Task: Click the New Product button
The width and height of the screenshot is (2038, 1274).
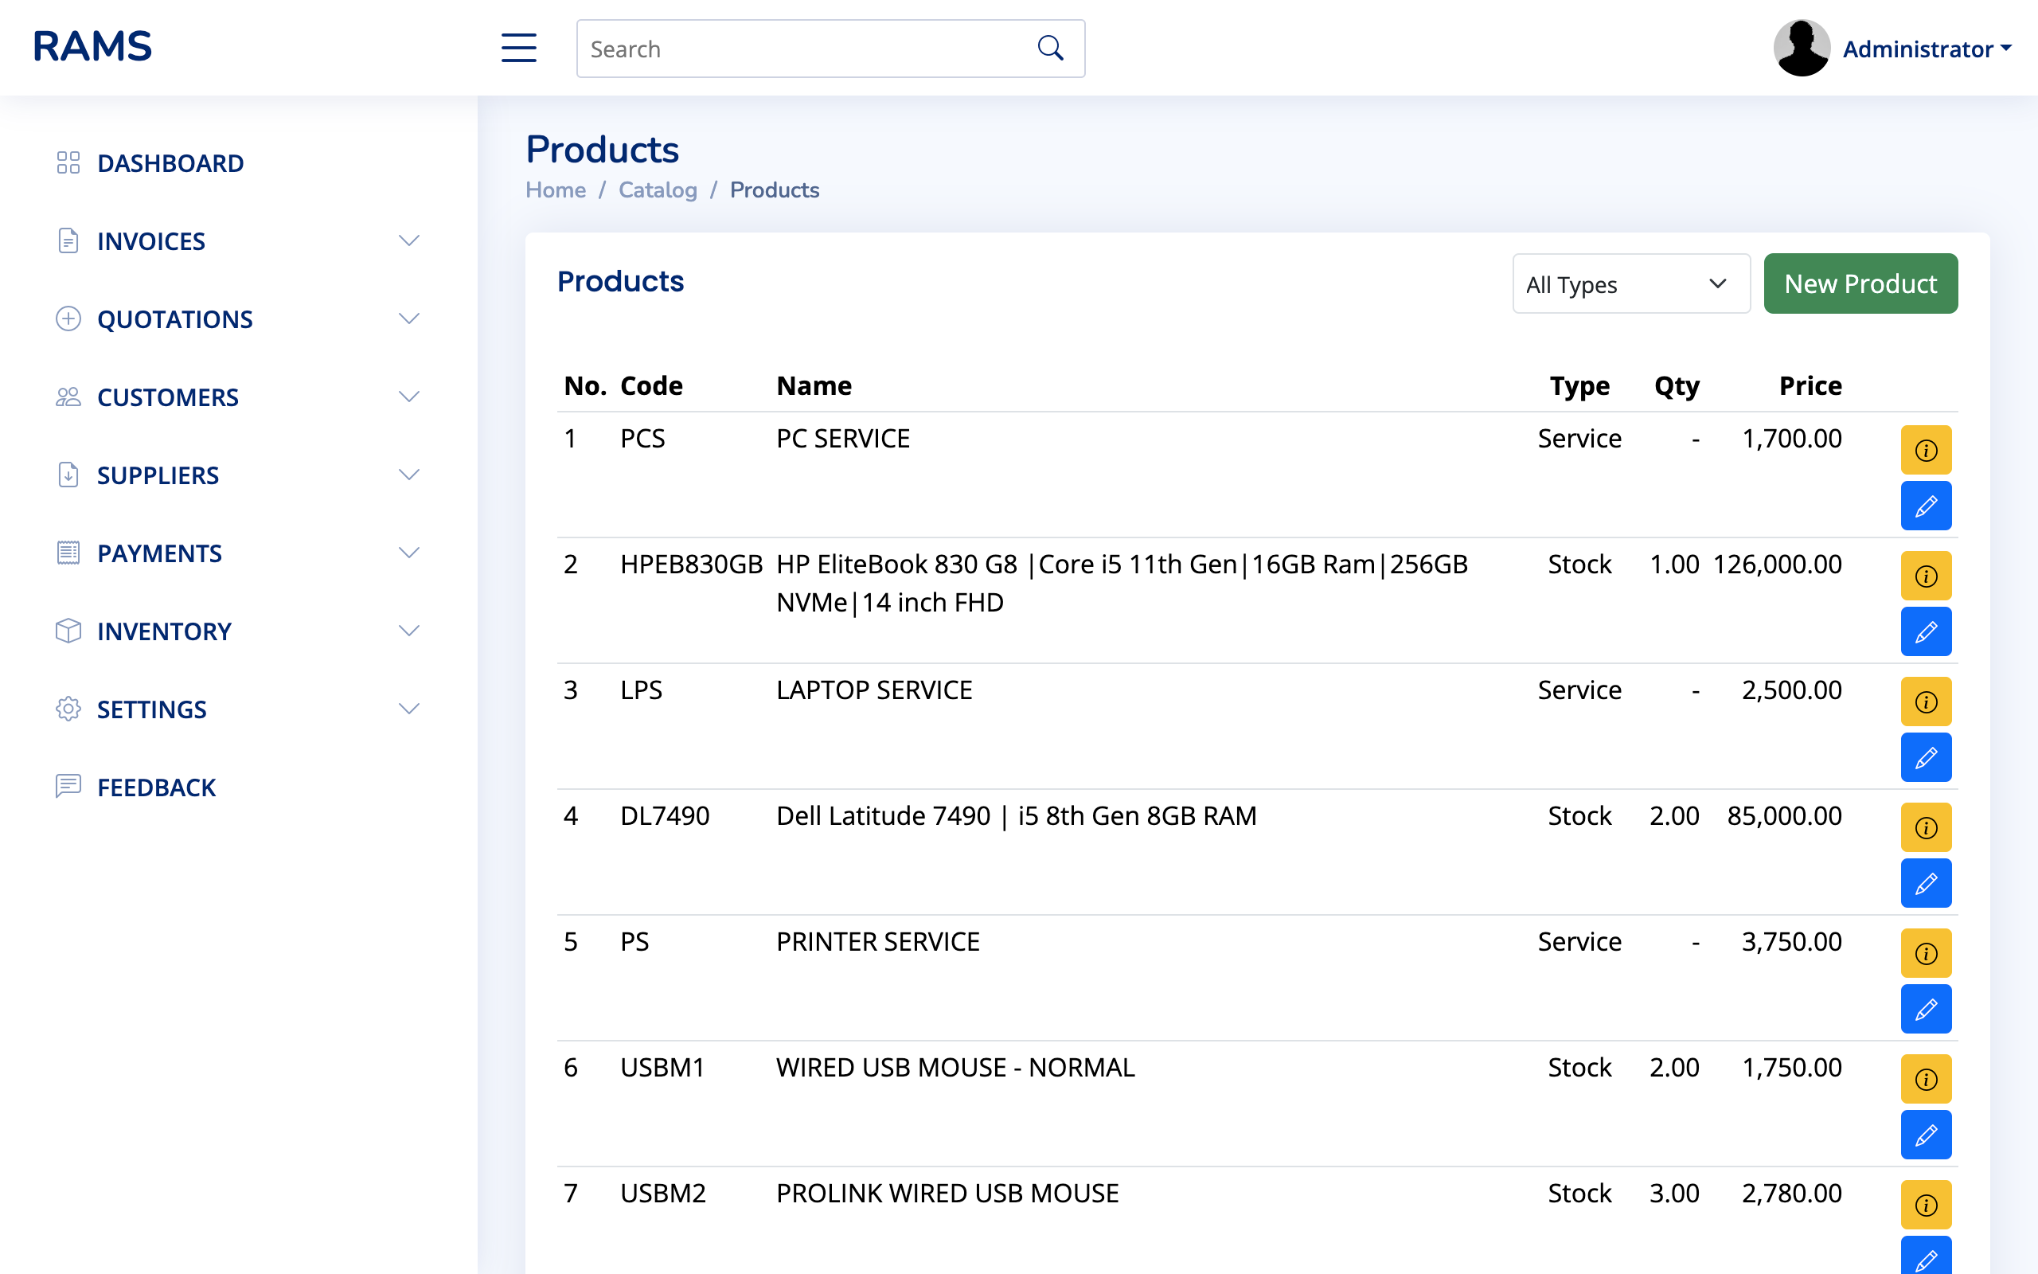Action: click(1860, 284)
